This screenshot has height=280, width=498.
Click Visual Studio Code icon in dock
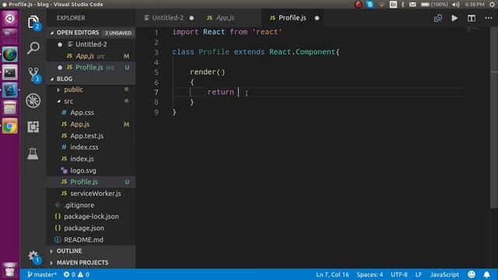click(x=10, y=90)
